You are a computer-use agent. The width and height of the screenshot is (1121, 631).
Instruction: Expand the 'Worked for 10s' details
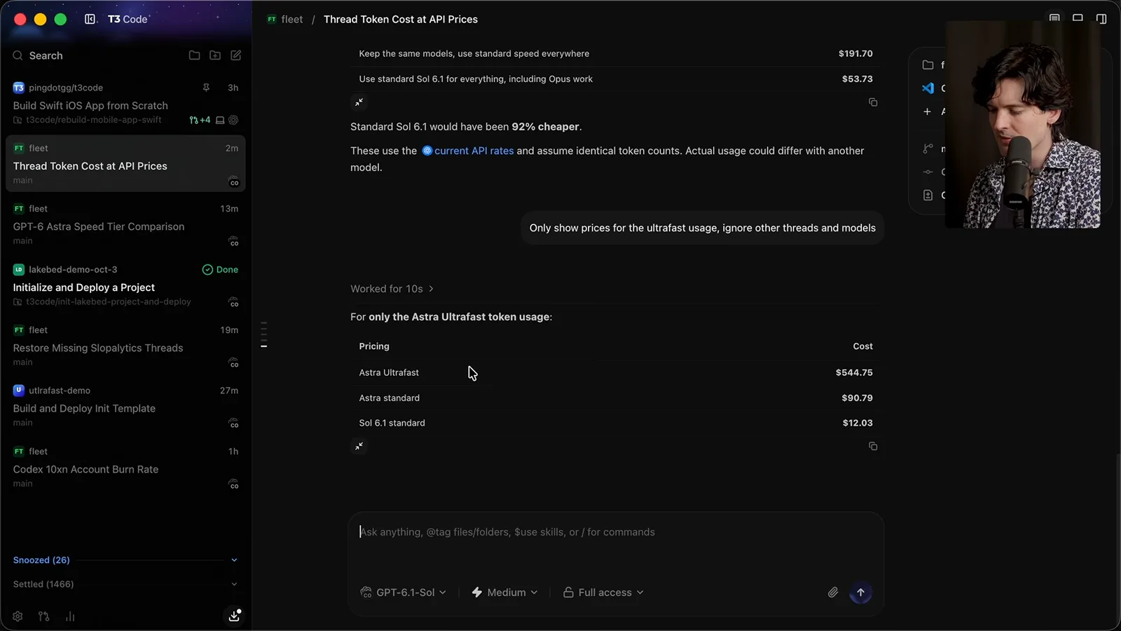tap(392, 289)
